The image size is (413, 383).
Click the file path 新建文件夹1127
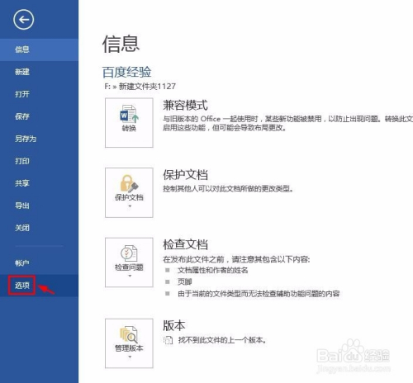point(147,87)
